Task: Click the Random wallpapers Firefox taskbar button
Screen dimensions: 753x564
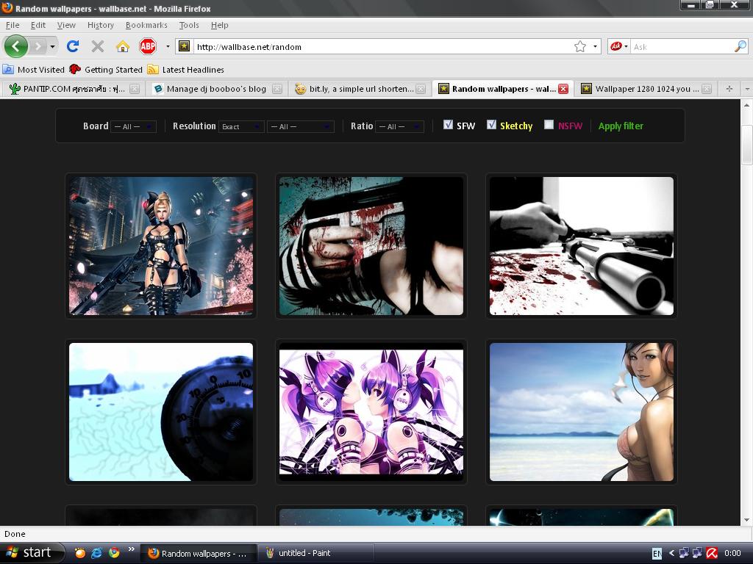Action: click(199, 553)
